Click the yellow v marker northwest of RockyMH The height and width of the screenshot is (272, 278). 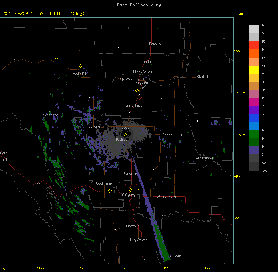pos(56,59)
